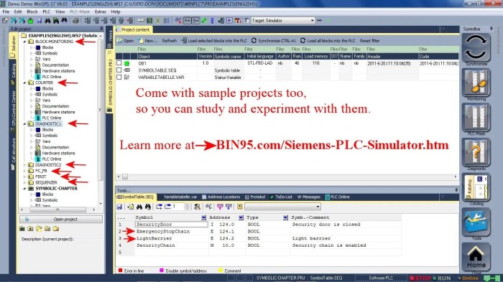Select the SecurityDoor symbol cell
Viewport: 503px width, 282px height.
(x=172, y=225)
